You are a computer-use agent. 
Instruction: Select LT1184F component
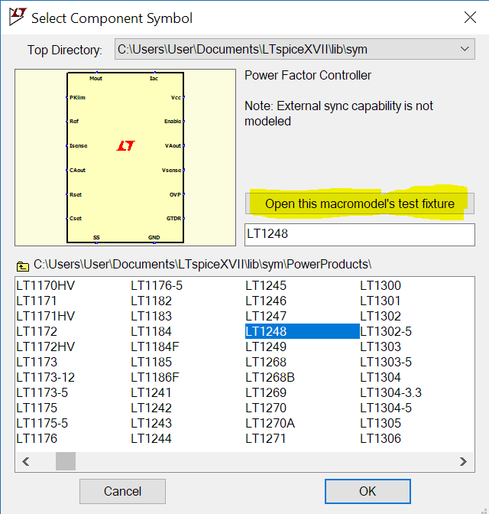coord(155,346)
